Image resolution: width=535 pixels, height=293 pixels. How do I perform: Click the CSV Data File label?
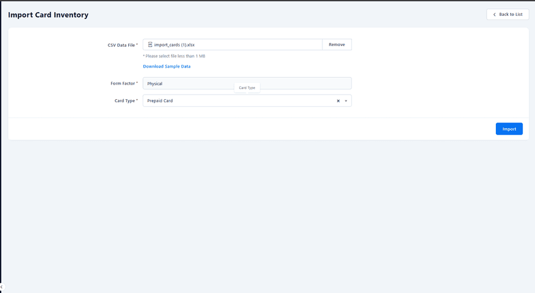(122, 45)
